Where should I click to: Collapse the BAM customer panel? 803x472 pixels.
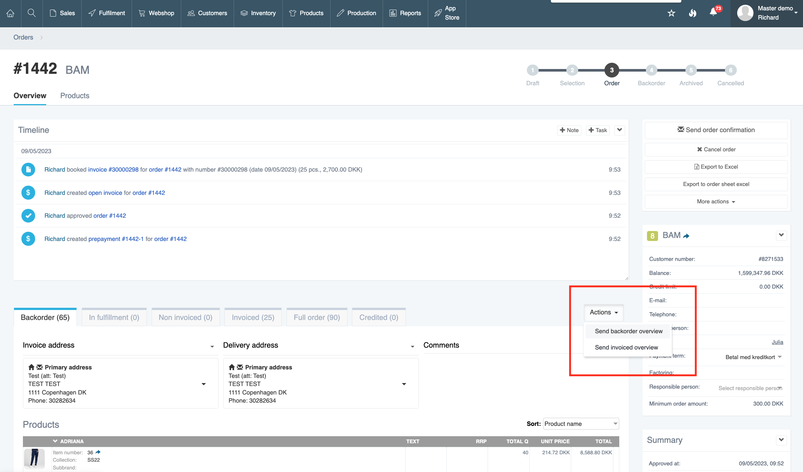(781, 235)
